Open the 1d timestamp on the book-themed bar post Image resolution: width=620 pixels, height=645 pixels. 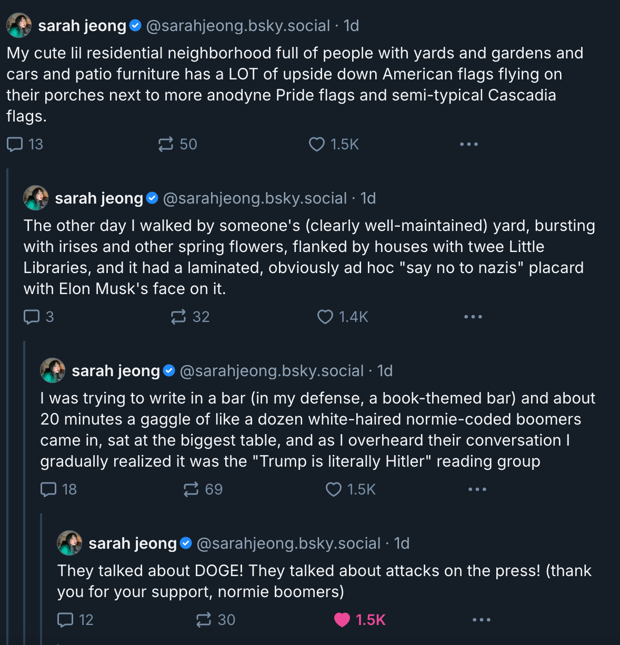[x=385, y=371]
